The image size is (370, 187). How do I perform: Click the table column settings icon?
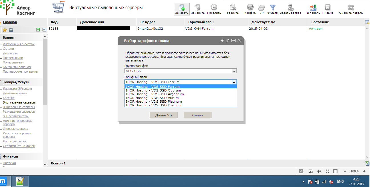[x=367, y=22]
